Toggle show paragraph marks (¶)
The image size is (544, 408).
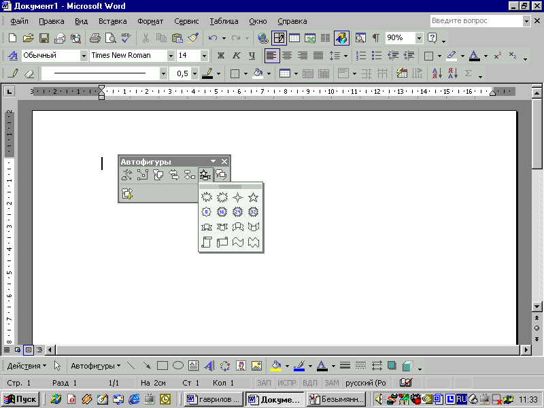click(x=376, y=38)
